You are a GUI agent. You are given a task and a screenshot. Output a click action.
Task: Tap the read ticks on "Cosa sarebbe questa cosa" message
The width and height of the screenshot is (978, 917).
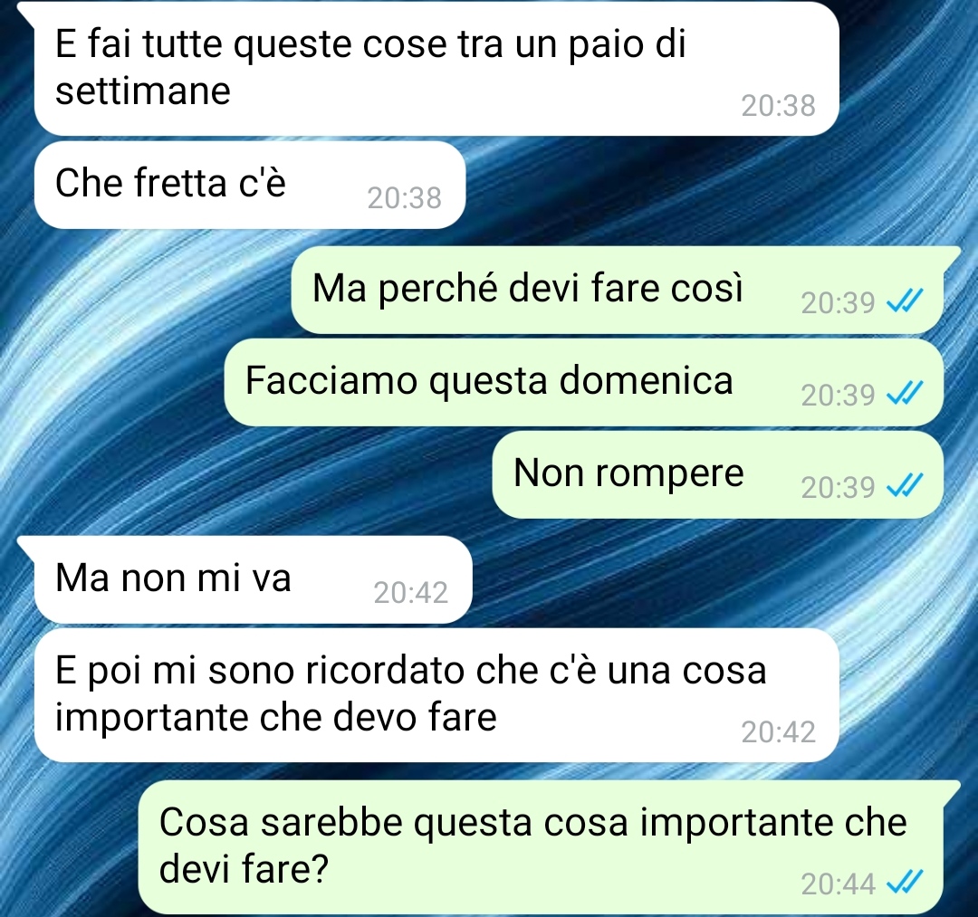pyautogui.click(x=905, y=882)
